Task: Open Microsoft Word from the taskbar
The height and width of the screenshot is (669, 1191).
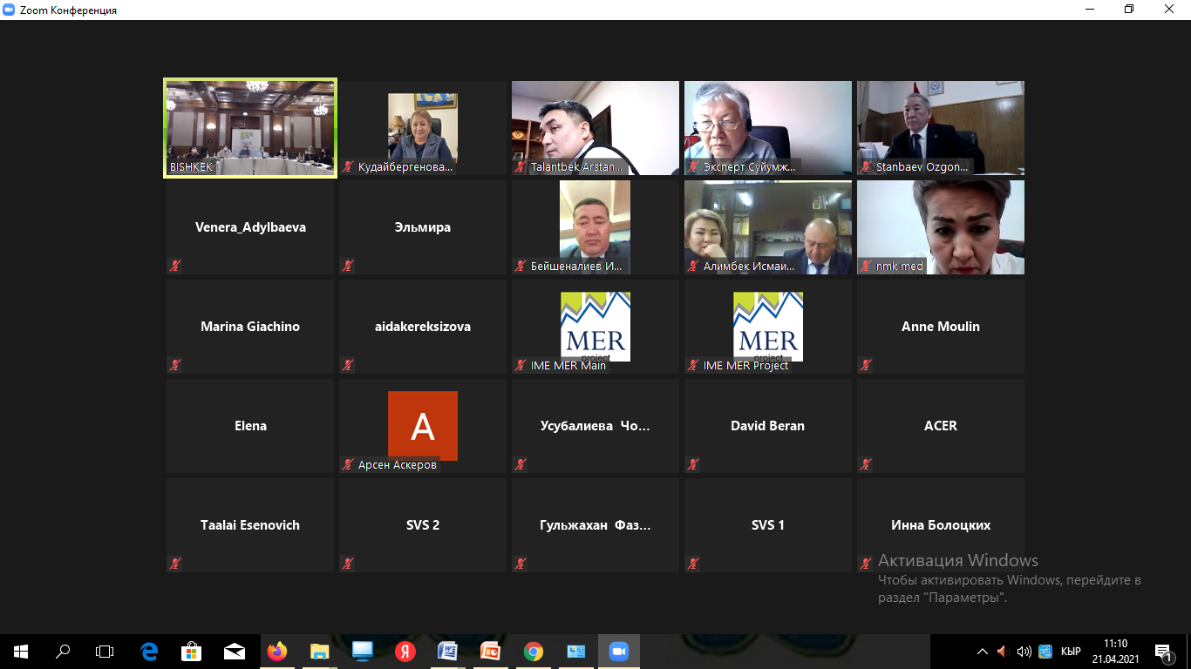Action: (x=448, y=651)
